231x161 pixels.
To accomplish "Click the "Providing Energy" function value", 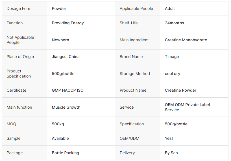I will (68, 23).
